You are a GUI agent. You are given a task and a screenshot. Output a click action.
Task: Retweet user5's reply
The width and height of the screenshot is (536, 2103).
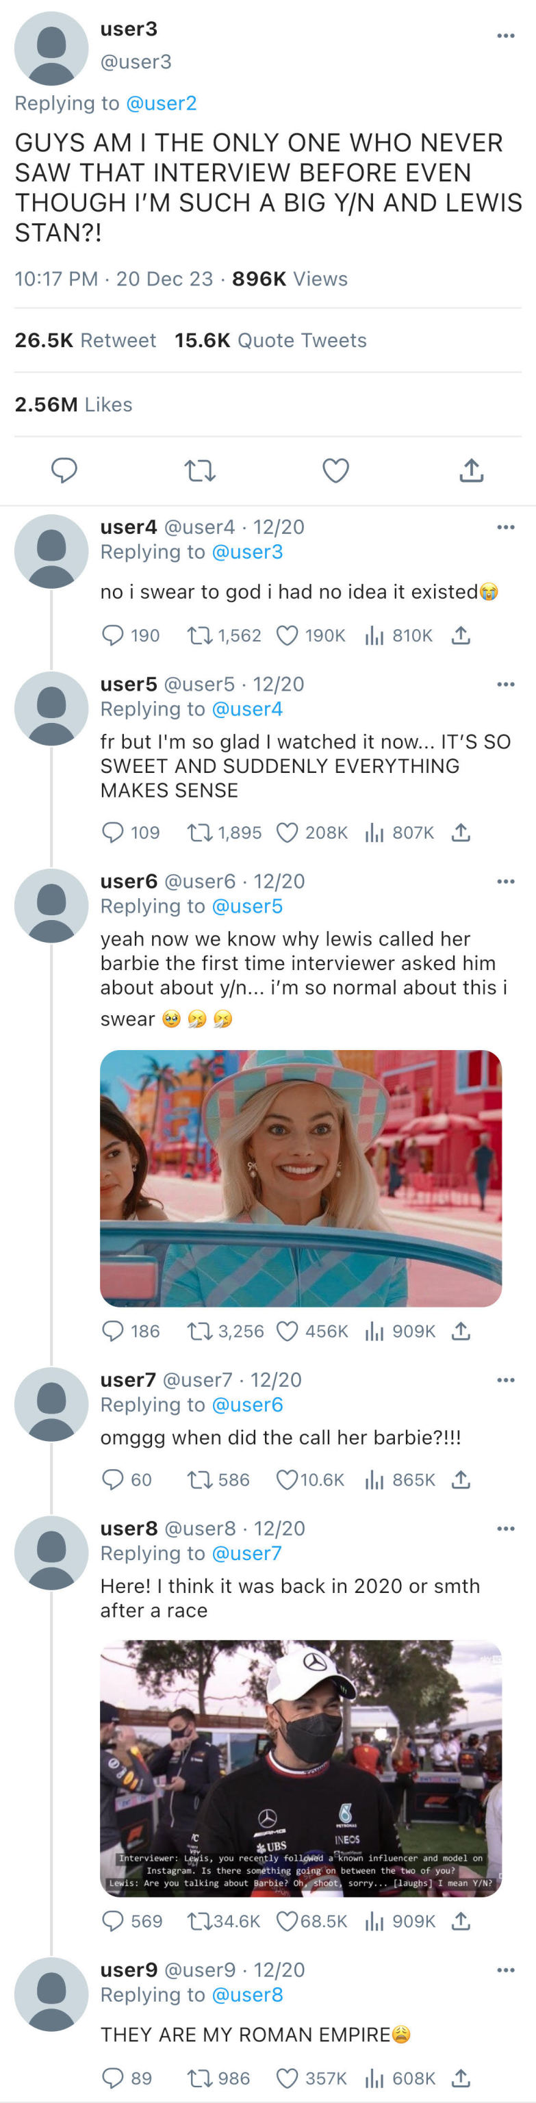[x=199, y=832]
